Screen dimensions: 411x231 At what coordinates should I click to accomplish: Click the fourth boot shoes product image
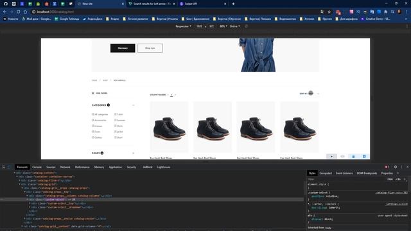[299, 127]
